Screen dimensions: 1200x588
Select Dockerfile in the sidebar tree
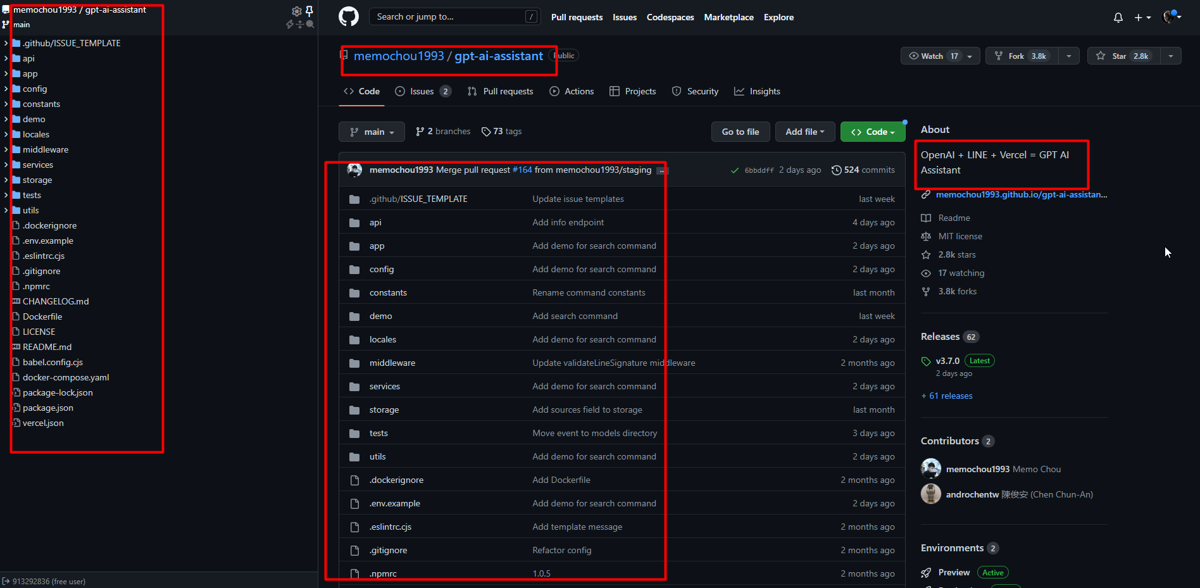click(x=42, y=316)
